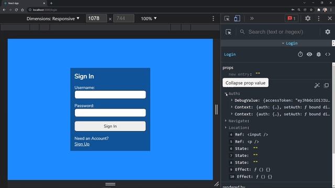Viewport: 335px width, 188px height.
Task: Open DevTools settings gear
Action: pos(308,19)
